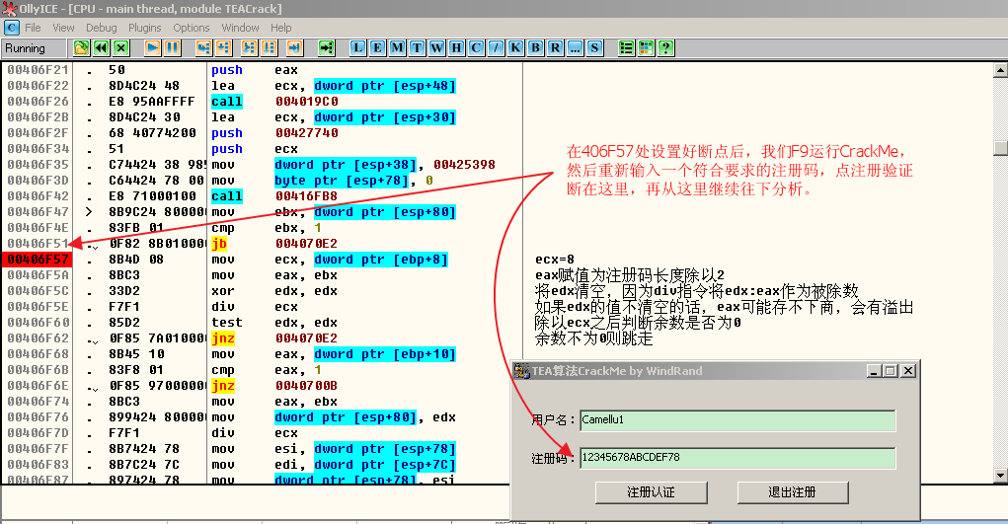
Task: Open Call stack window (K button)
Action: coord(515,47)
